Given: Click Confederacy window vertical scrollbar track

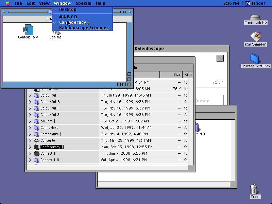Looking at the screenshot, I should (x=129, y=47).
